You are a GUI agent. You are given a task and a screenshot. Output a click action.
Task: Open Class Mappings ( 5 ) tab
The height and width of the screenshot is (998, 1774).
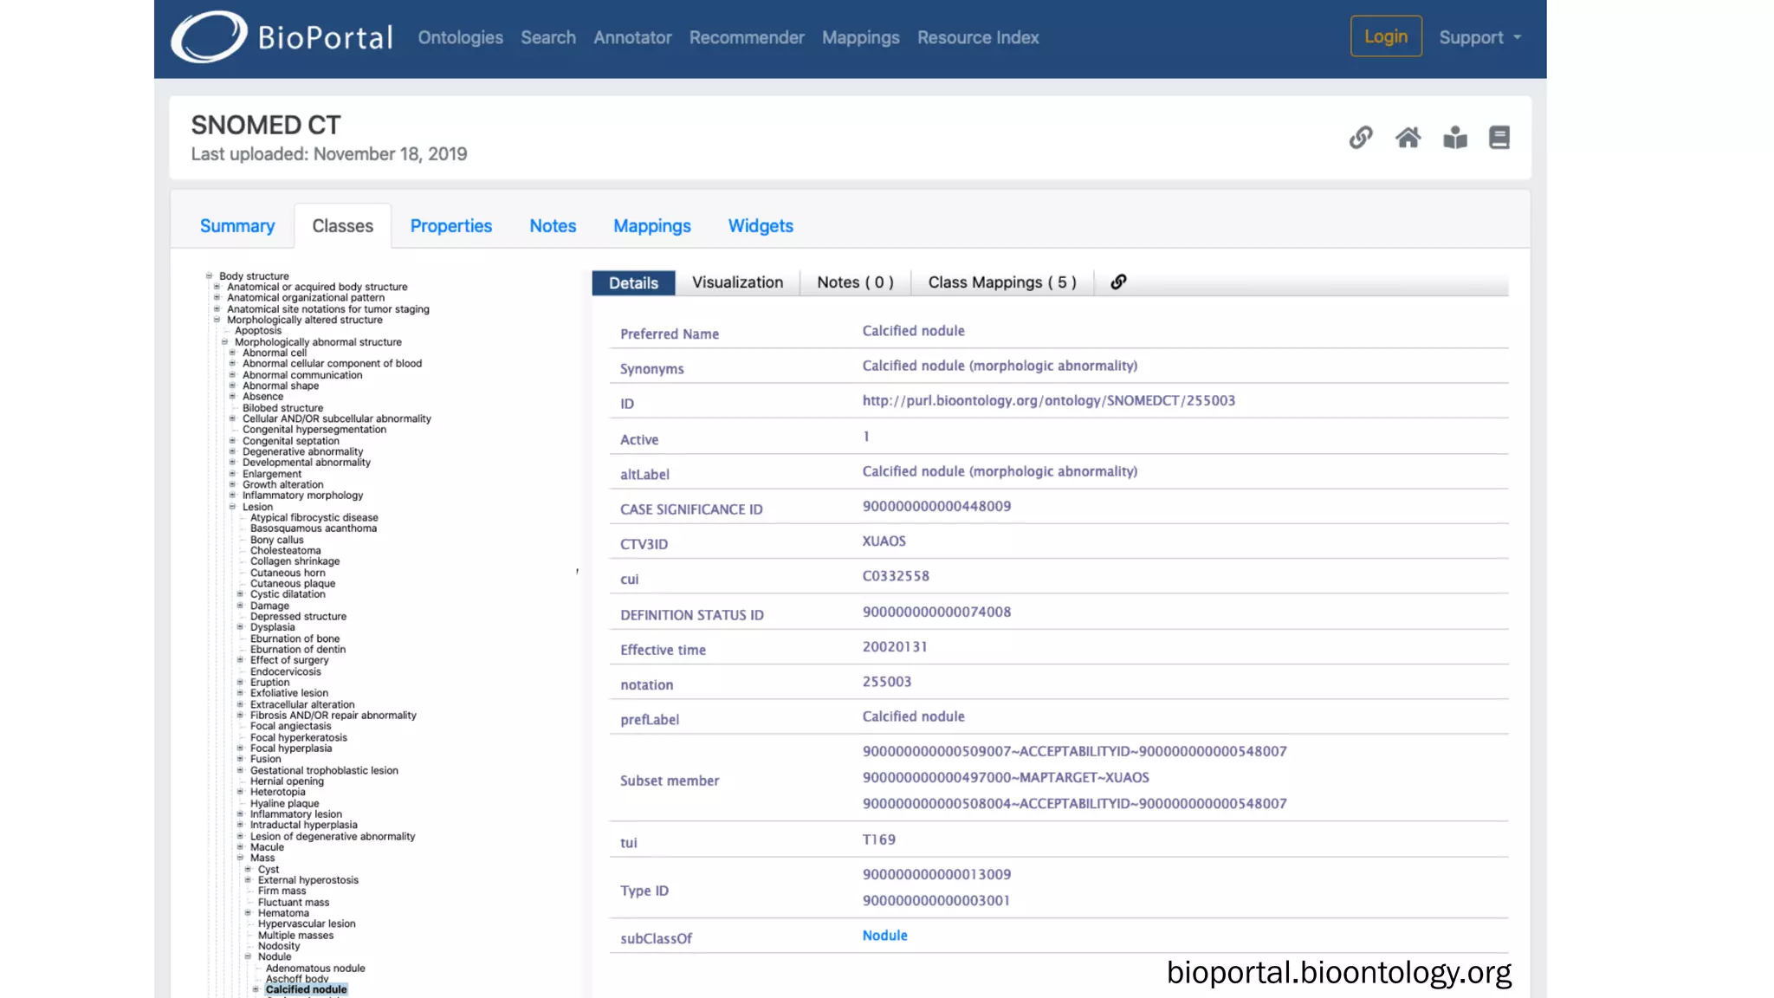tap(1001, 282)
